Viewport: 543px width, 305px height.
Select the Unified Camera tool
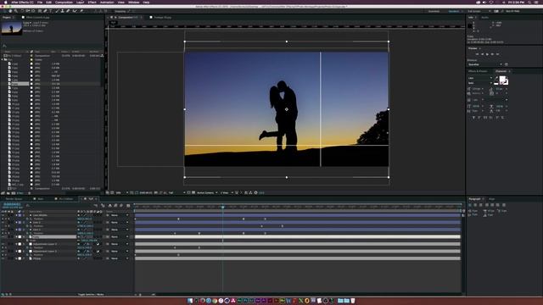point(28,11)
